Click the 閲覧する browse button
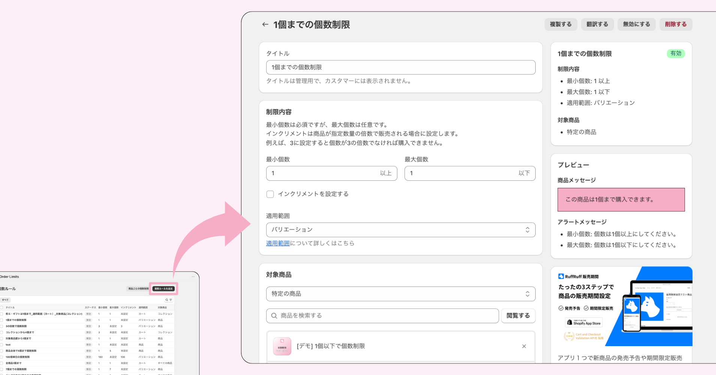Viewport: 716px width, 375px height. (x=518, y=316)
